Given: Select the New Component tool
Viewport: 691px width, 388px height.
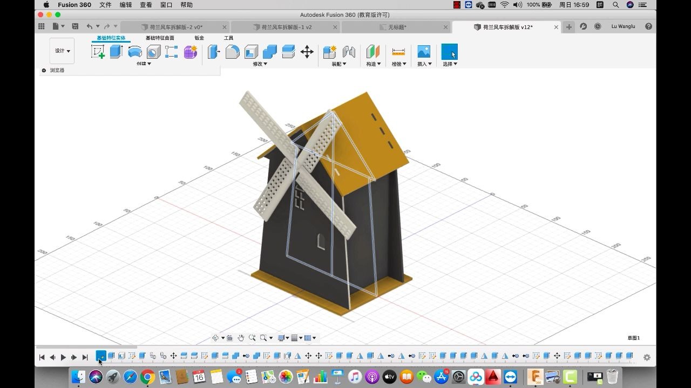Looking at the screenshot, I should (330, 52).
